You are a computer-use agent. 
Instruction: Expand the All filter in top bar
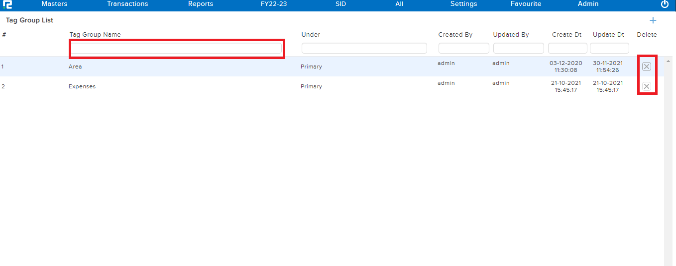click(x=399, y=4)
